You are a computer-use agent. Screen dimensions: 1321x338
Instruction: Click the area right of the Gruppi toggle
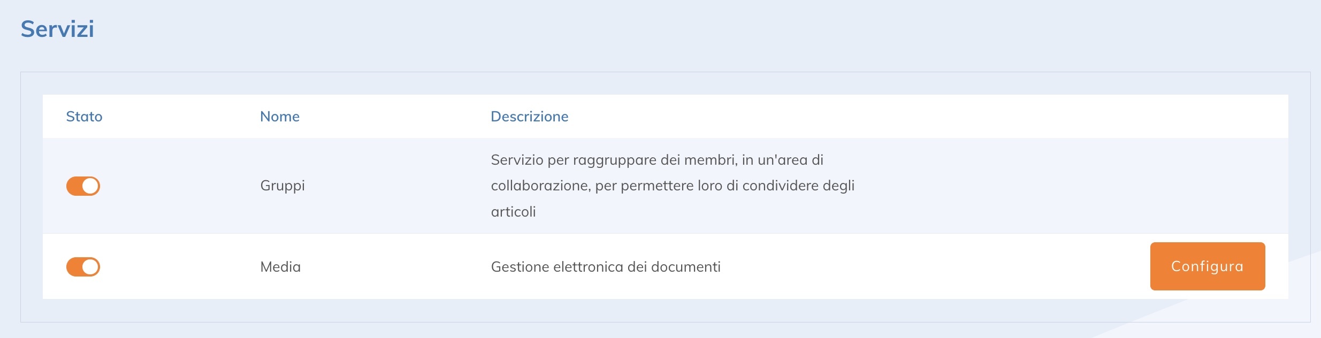point(171,186)
